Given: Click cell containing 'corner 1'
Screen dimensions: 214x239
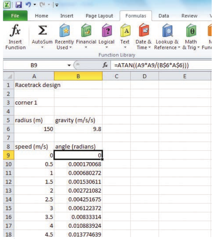Looking at the screenshot, I should point(34,102).
